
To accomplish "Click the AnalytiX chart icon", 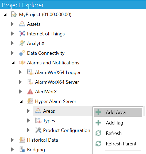I will click(x=22, y=43).
